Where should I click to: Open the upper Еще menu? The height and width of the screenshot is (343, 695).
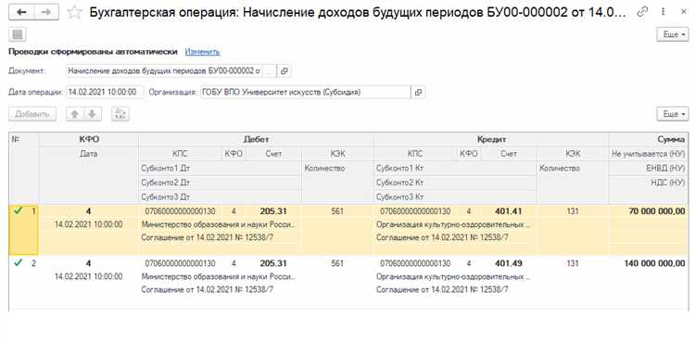pos(673,34)
